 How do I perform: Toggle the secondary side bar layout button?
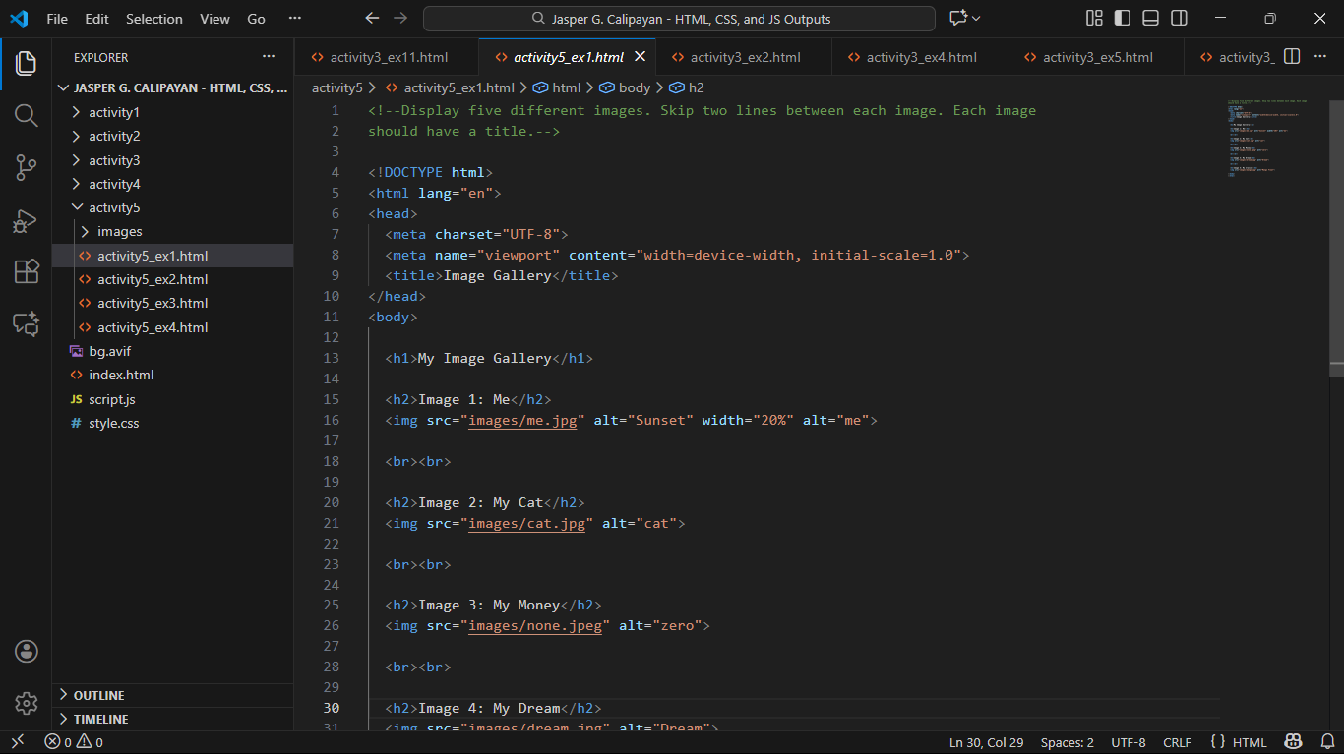tap(1179, 19)
